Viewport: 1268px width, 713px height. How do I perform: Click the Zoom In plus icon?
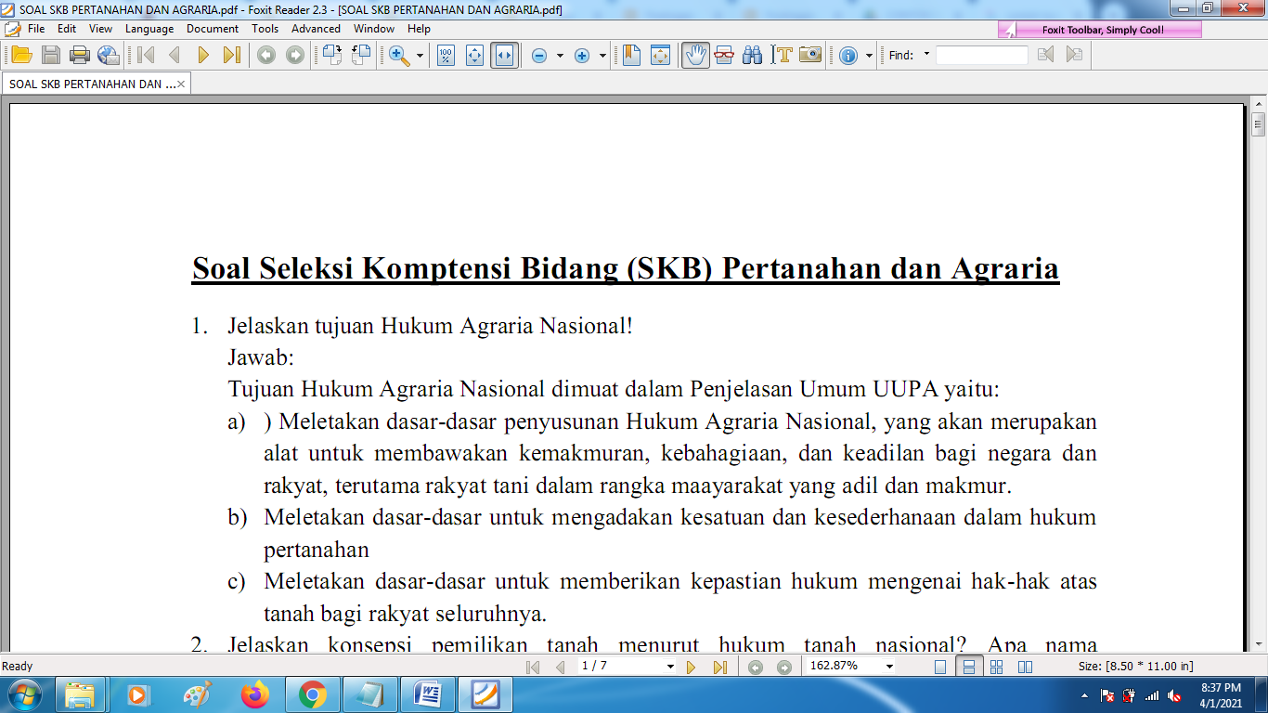[x=582, y=56]
